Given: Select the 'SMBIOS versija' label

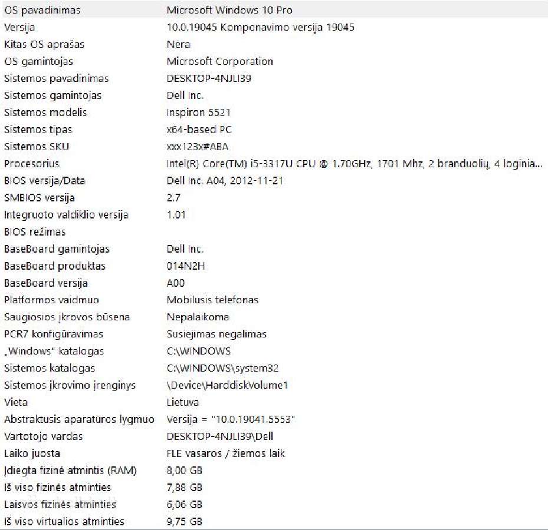Looking at the screenshot, I should coord(39,198).
